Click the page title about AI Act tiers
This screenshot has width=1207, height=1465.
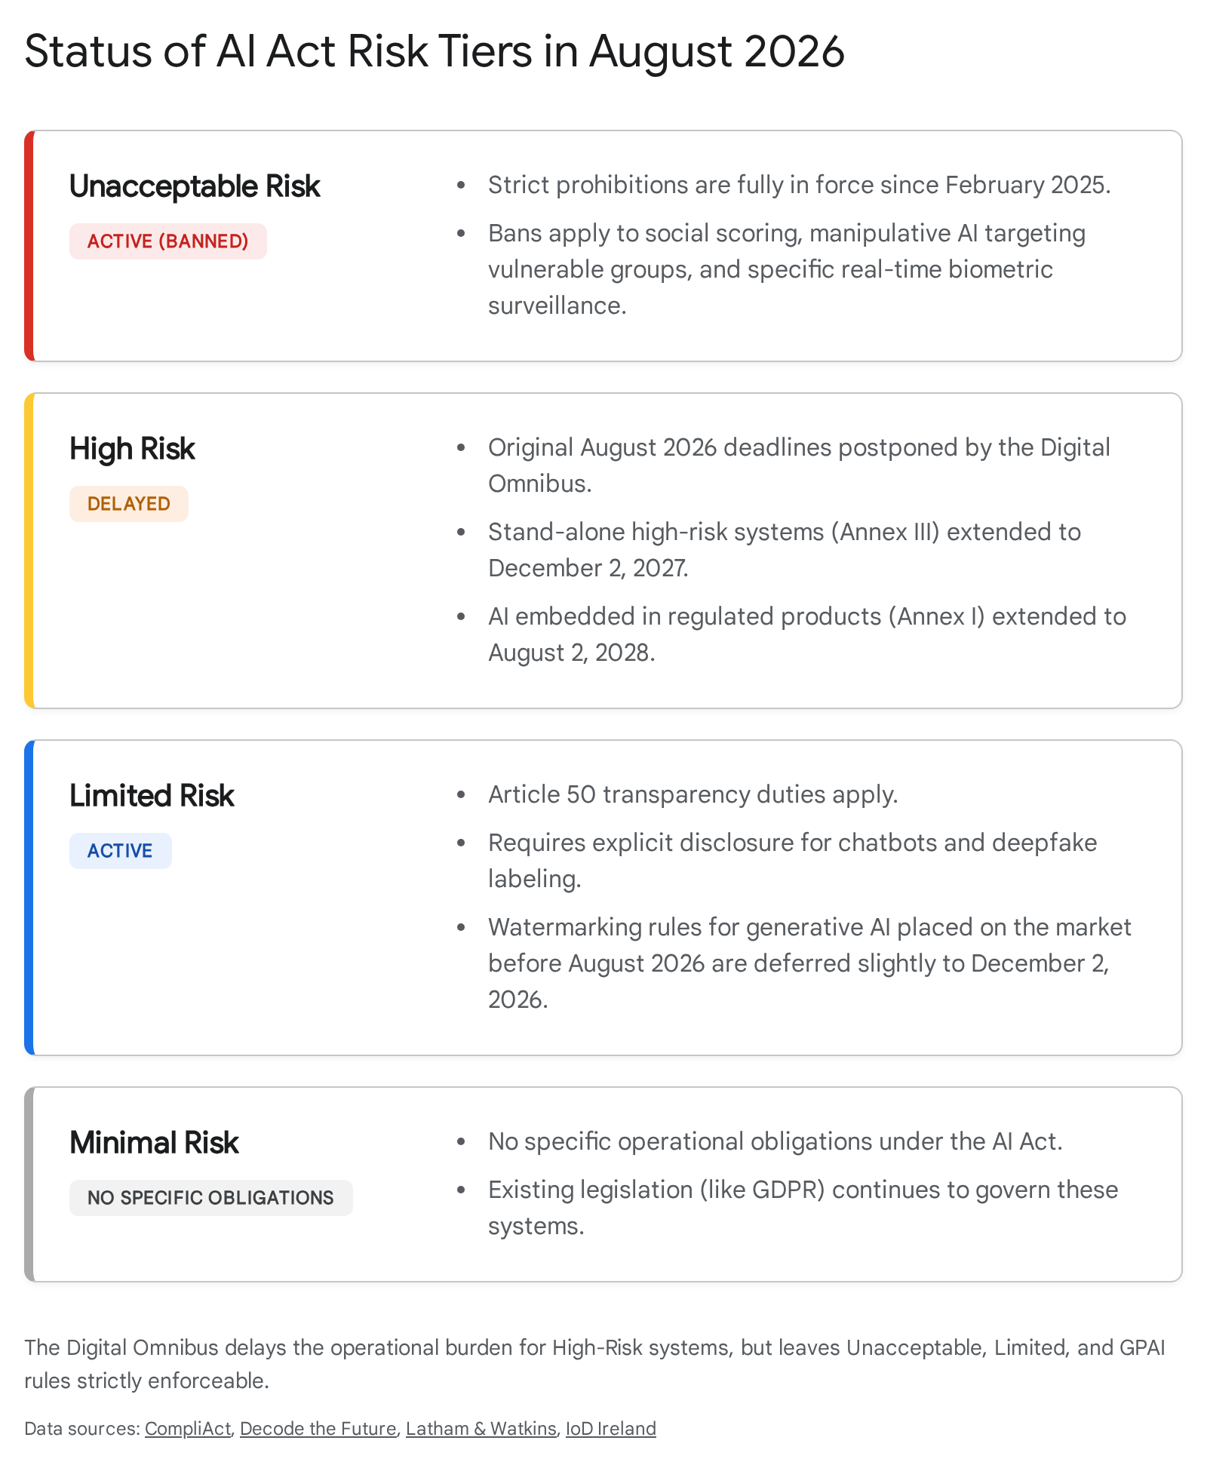(x=435, y=51)
